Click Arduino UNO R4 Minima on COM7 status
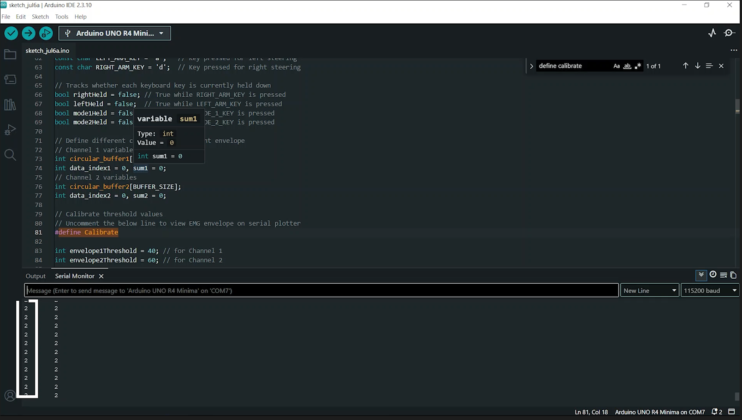 (660, 412)
